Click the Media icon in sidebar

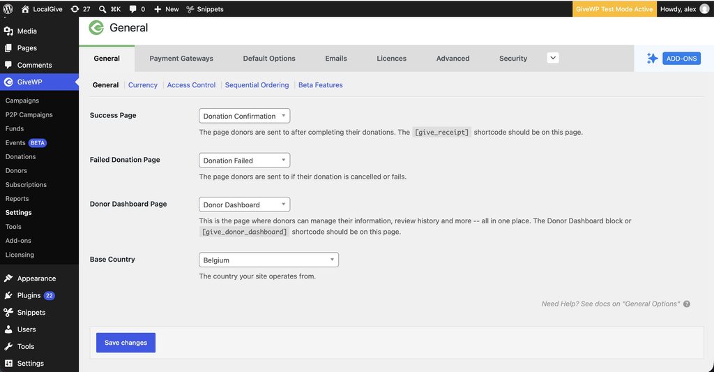(x=8, y=31)
